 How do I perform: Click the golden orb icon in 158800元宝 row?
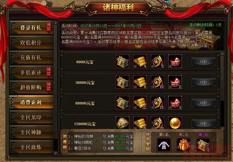[x=175, y=123]
